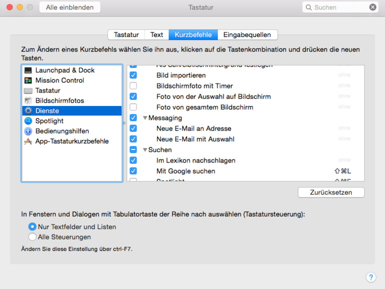Select the Mission Control icon
Image resolution: width=385 pixels, height=289 pixels.
coord(28,80)
